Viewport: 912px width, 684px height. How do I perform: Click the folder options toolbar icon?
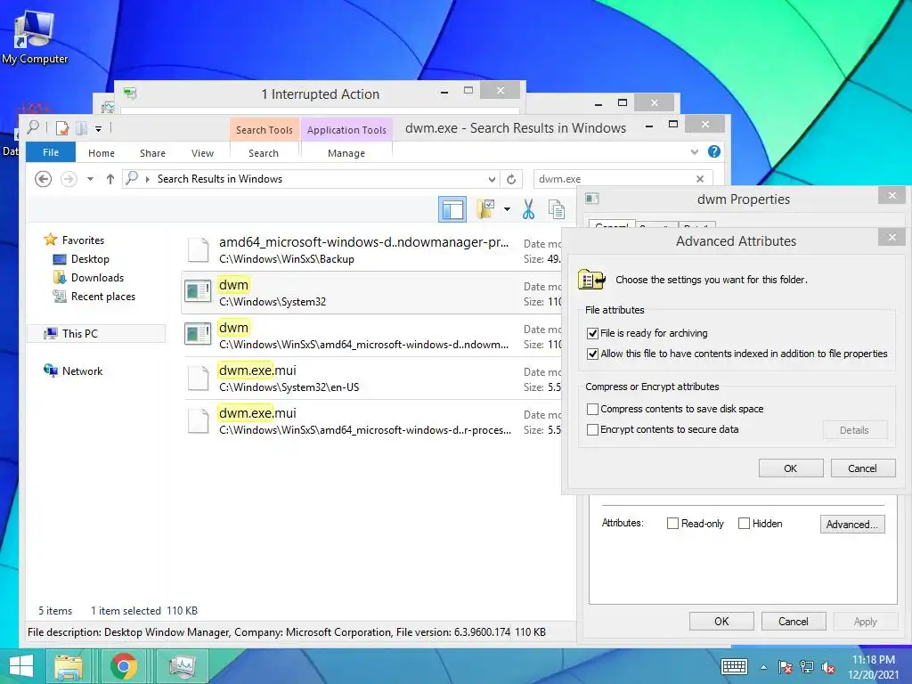(x=485, y=209)
